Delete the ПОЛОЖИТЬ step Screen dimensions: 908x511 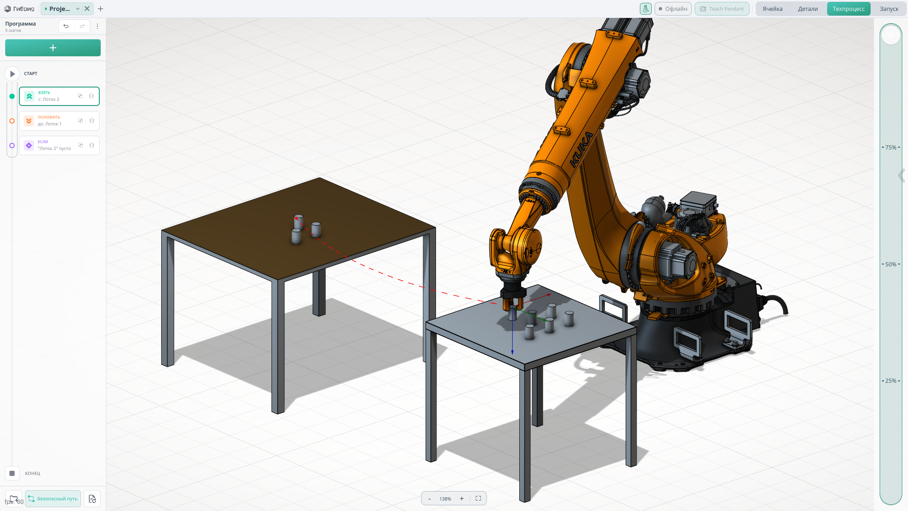(92, 121)
